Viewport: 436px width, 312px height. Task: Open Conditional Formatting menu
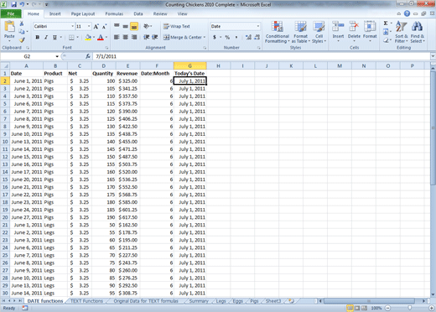278,32
